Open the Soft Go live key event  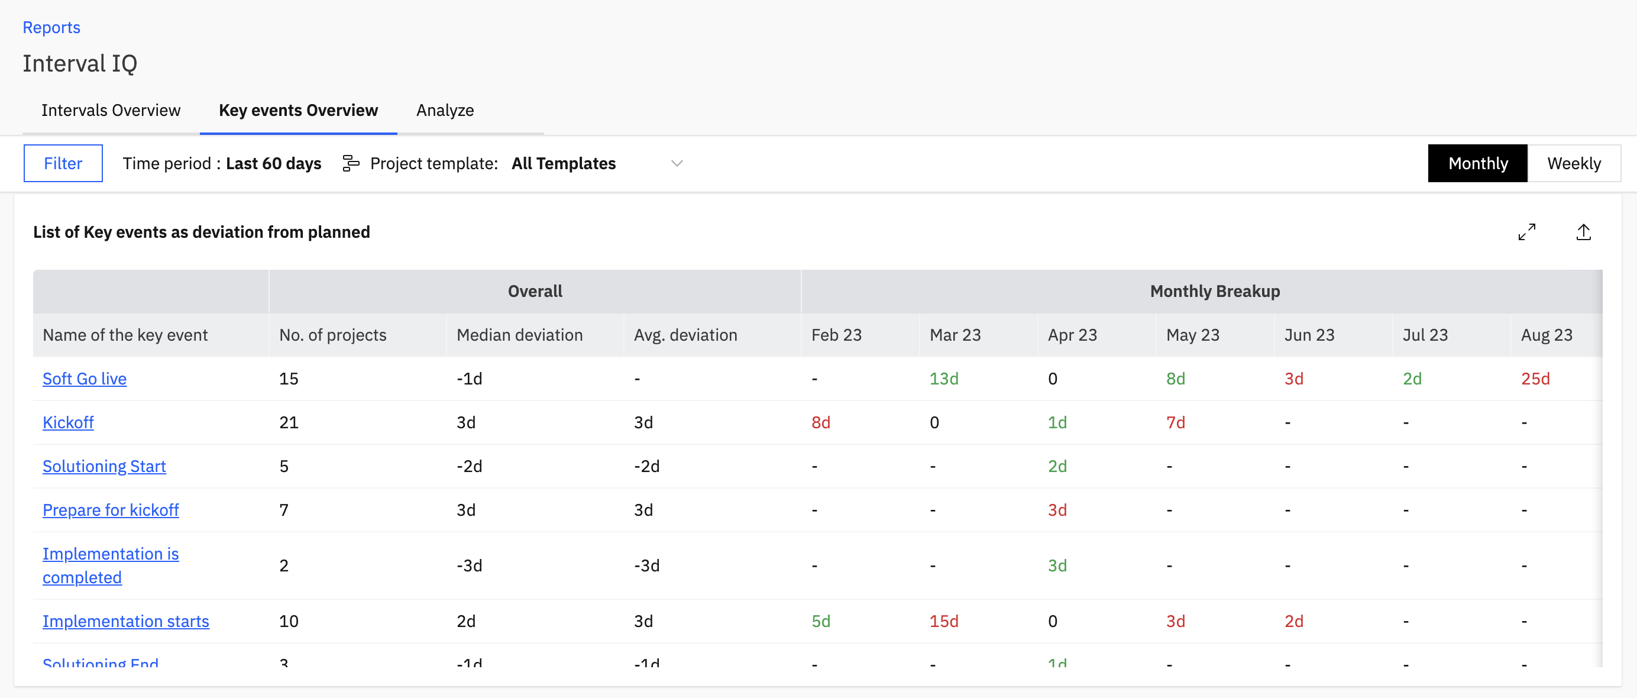pos(85,378)
